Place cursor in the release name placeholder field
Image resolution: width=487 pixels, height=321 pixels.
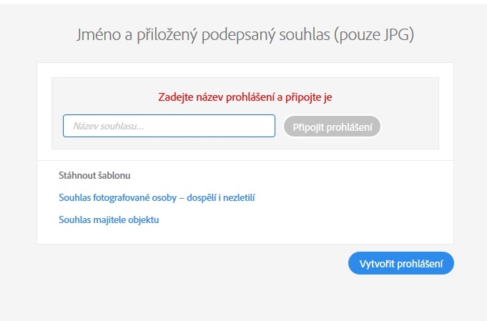pos(169,126)
